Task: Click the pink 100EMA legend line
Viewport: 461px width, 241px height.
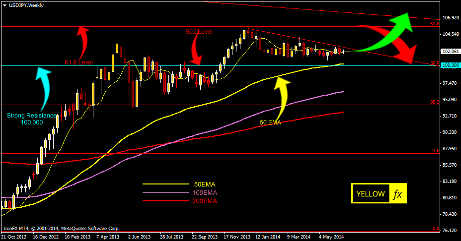Action: pos(161,192)
